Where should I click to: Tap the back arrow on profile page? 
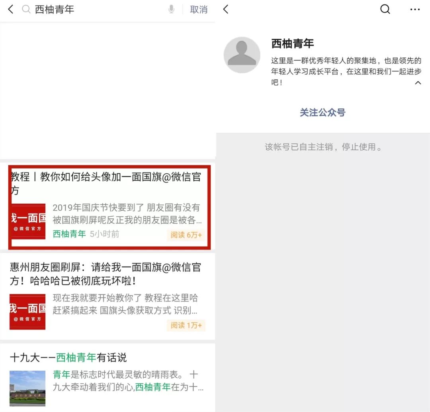[226, 9]
